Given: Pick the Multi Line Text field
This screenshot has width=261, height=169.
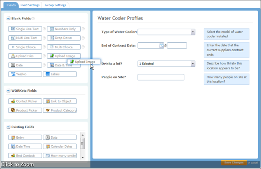Looking at the screenshot, I should click(x=25, y=38).
